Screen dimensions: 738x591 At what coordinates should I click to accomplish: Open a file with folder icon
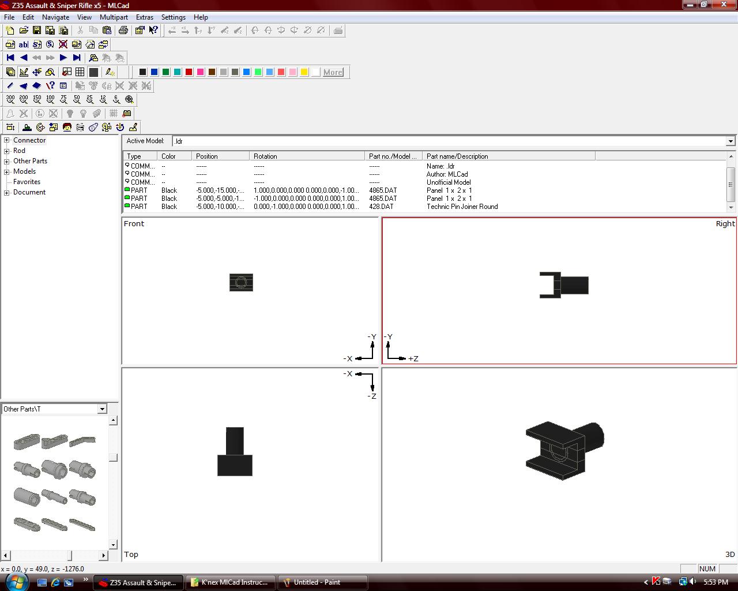pyautogui.click(x=24, y=31)
